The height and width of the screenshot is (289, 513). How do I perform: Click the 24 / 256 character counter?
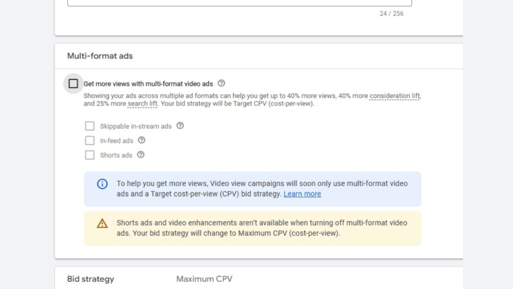tap(391, 14)
